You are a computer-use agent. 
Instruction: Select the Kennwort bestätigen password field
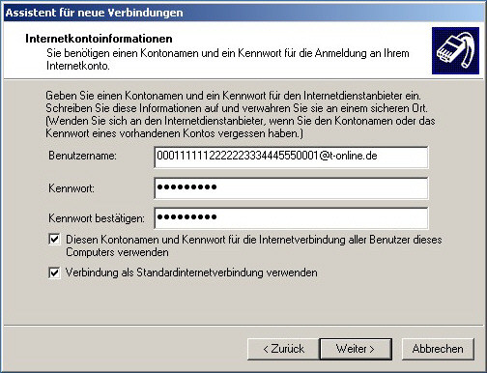[x=291, y=218]
